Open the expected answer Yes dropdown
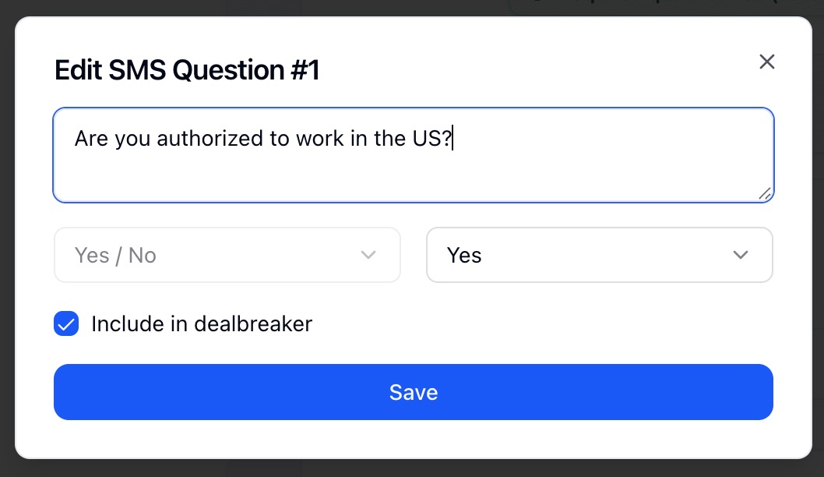This screenshot has width=824, height=477. click(599, 255)
